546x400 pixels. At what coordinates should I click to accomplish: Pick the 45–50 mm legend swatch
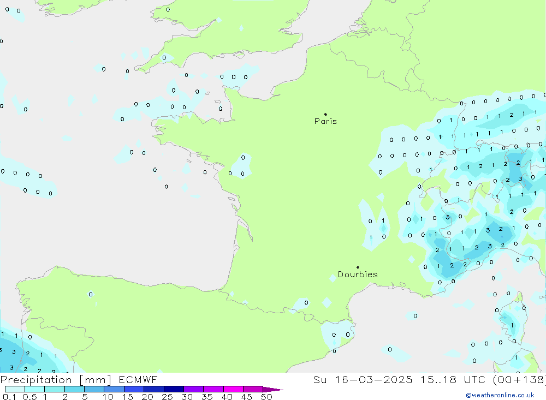(253, 389)
